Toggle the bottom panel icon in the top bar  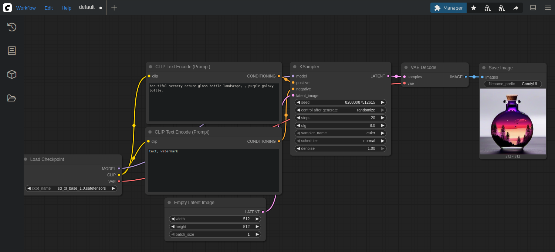click(x=533, y=7)
